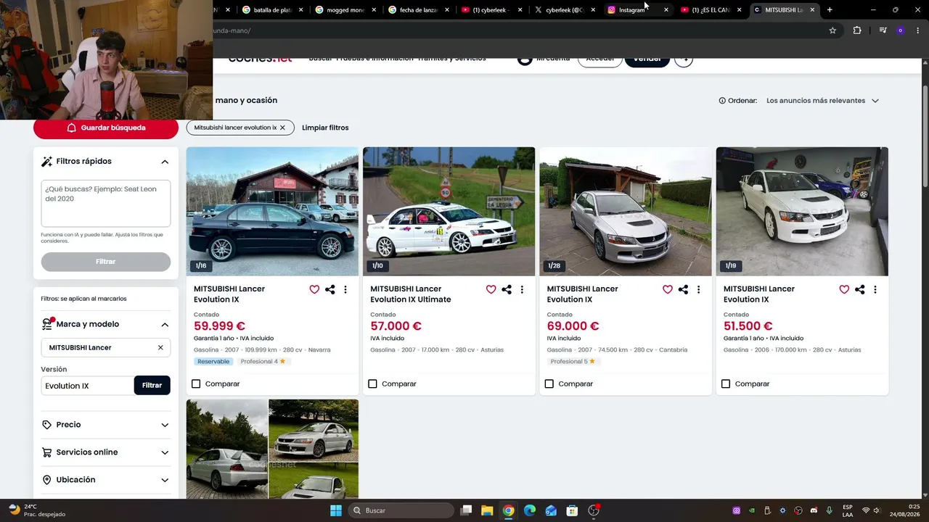Click the 'Reservable' tag on 59.999 € listing
This screenshot has height=522, width=929.
click(x=213, y=361)
